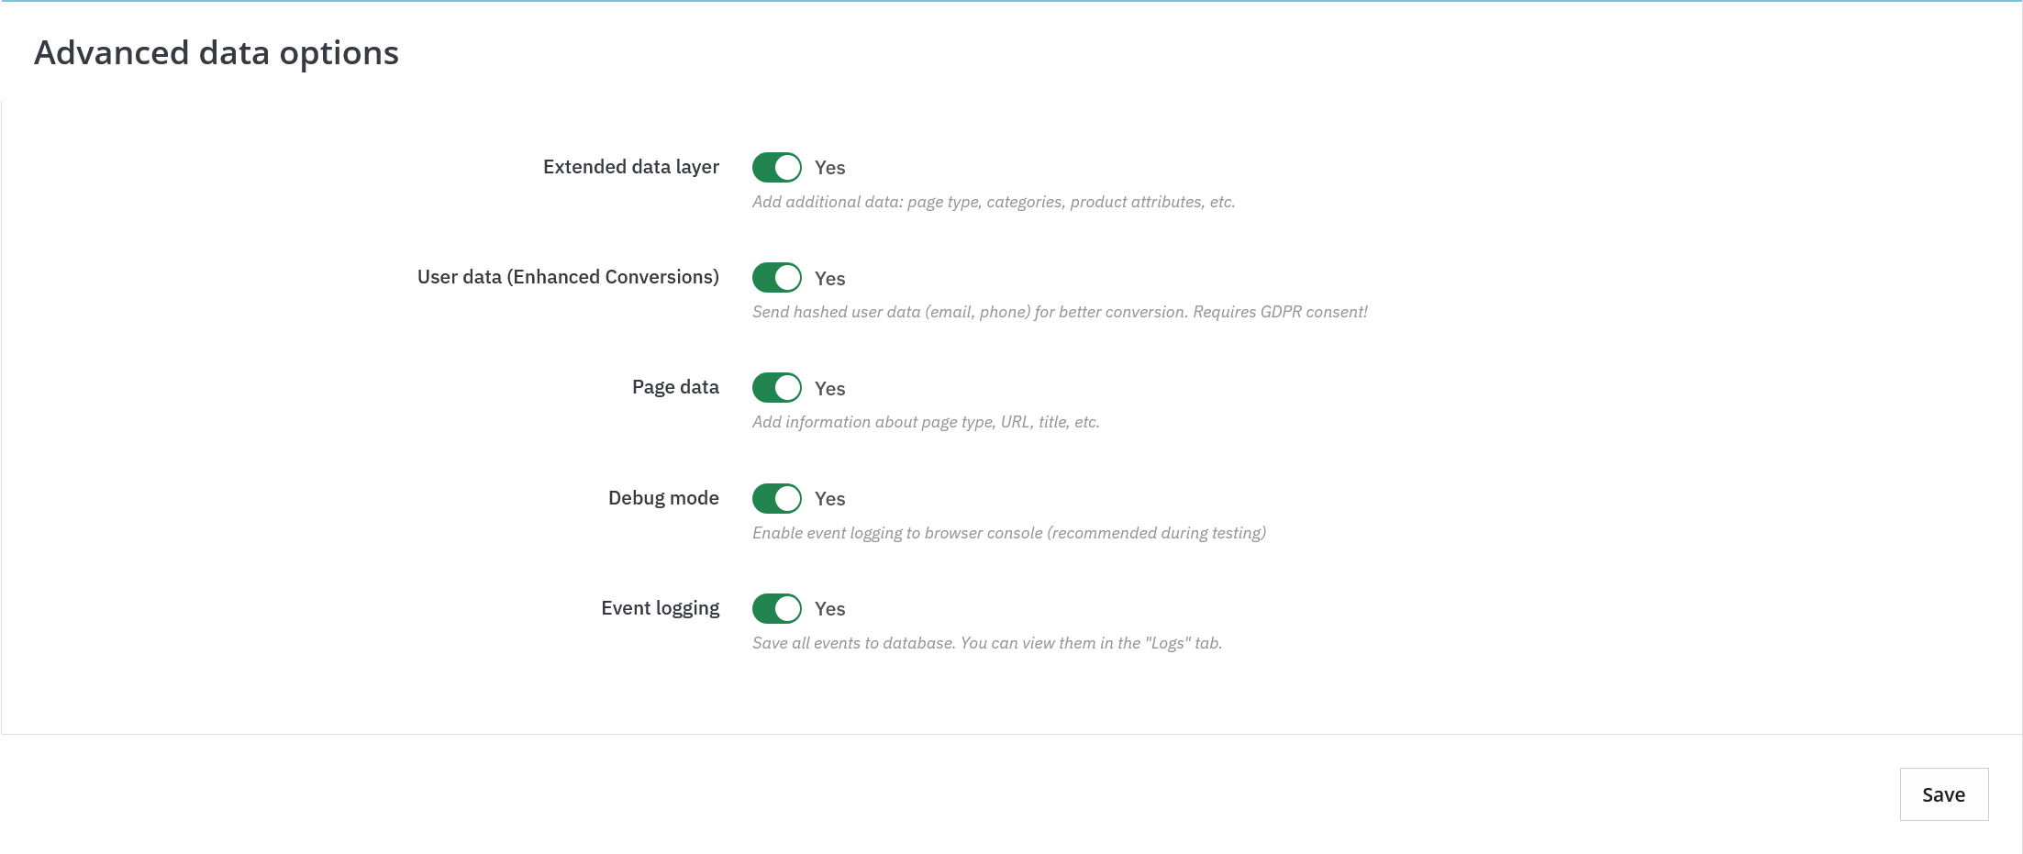Disable Debug mode switch

[776, 498]
